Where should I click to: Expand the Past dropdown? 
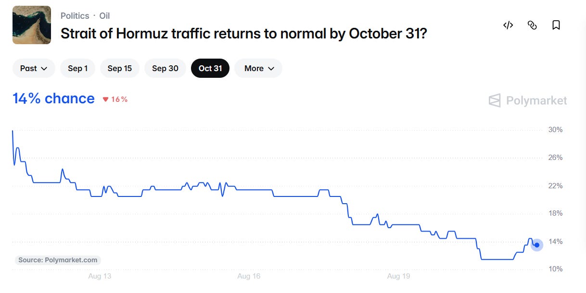[34, 68]
